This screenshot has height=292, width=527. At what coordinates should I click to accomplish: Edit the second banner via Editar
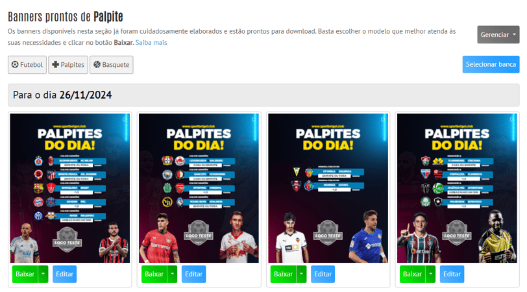point(193,274)
